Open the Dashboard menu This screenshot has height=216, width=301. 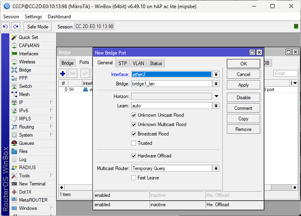[59, 17]
